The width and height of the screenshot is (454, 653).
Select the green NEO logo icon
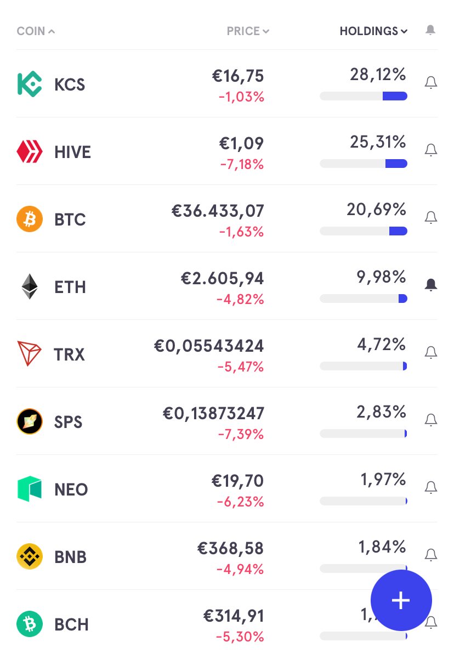(x=30, y=489)
